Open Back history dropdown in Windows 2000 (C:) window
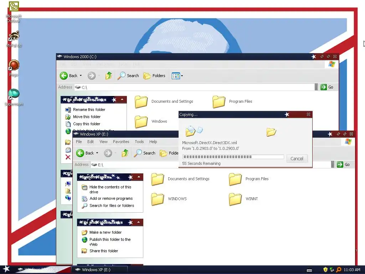 [81, 76]
